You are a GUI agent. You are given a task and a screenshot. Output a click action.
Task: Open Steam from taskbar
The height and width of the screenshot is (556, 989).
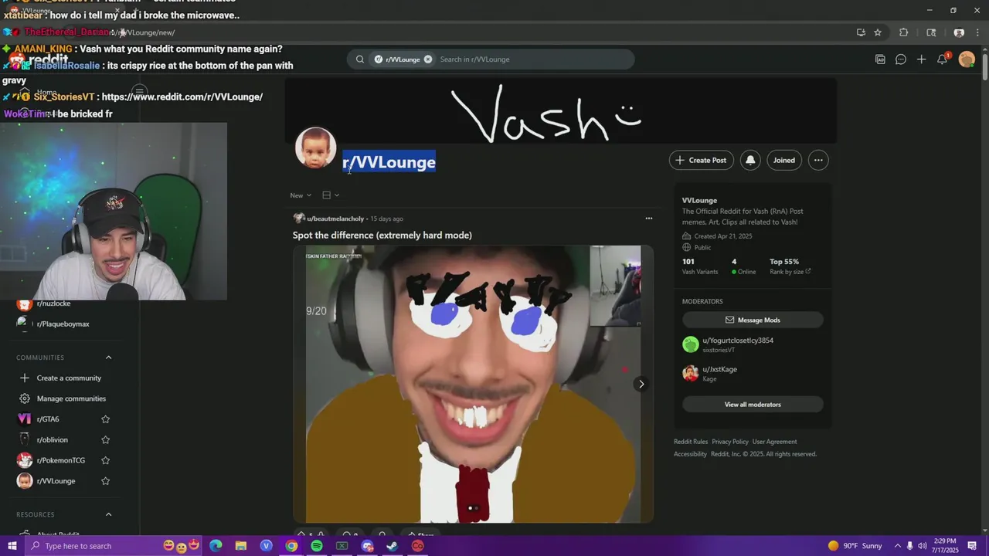click(x=393, y=546)
